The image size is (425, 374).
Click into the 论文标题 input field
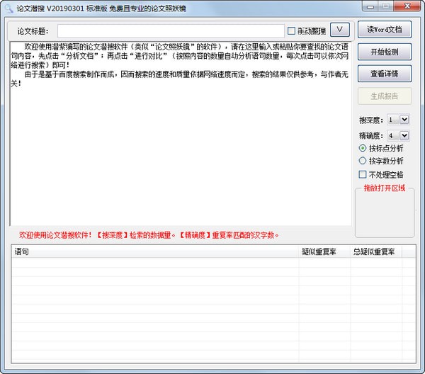click(x=171, y=30)
